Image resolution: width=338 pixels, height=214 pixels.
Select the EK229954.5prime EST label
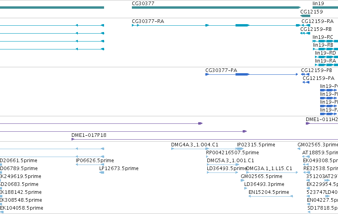point(322,184)
